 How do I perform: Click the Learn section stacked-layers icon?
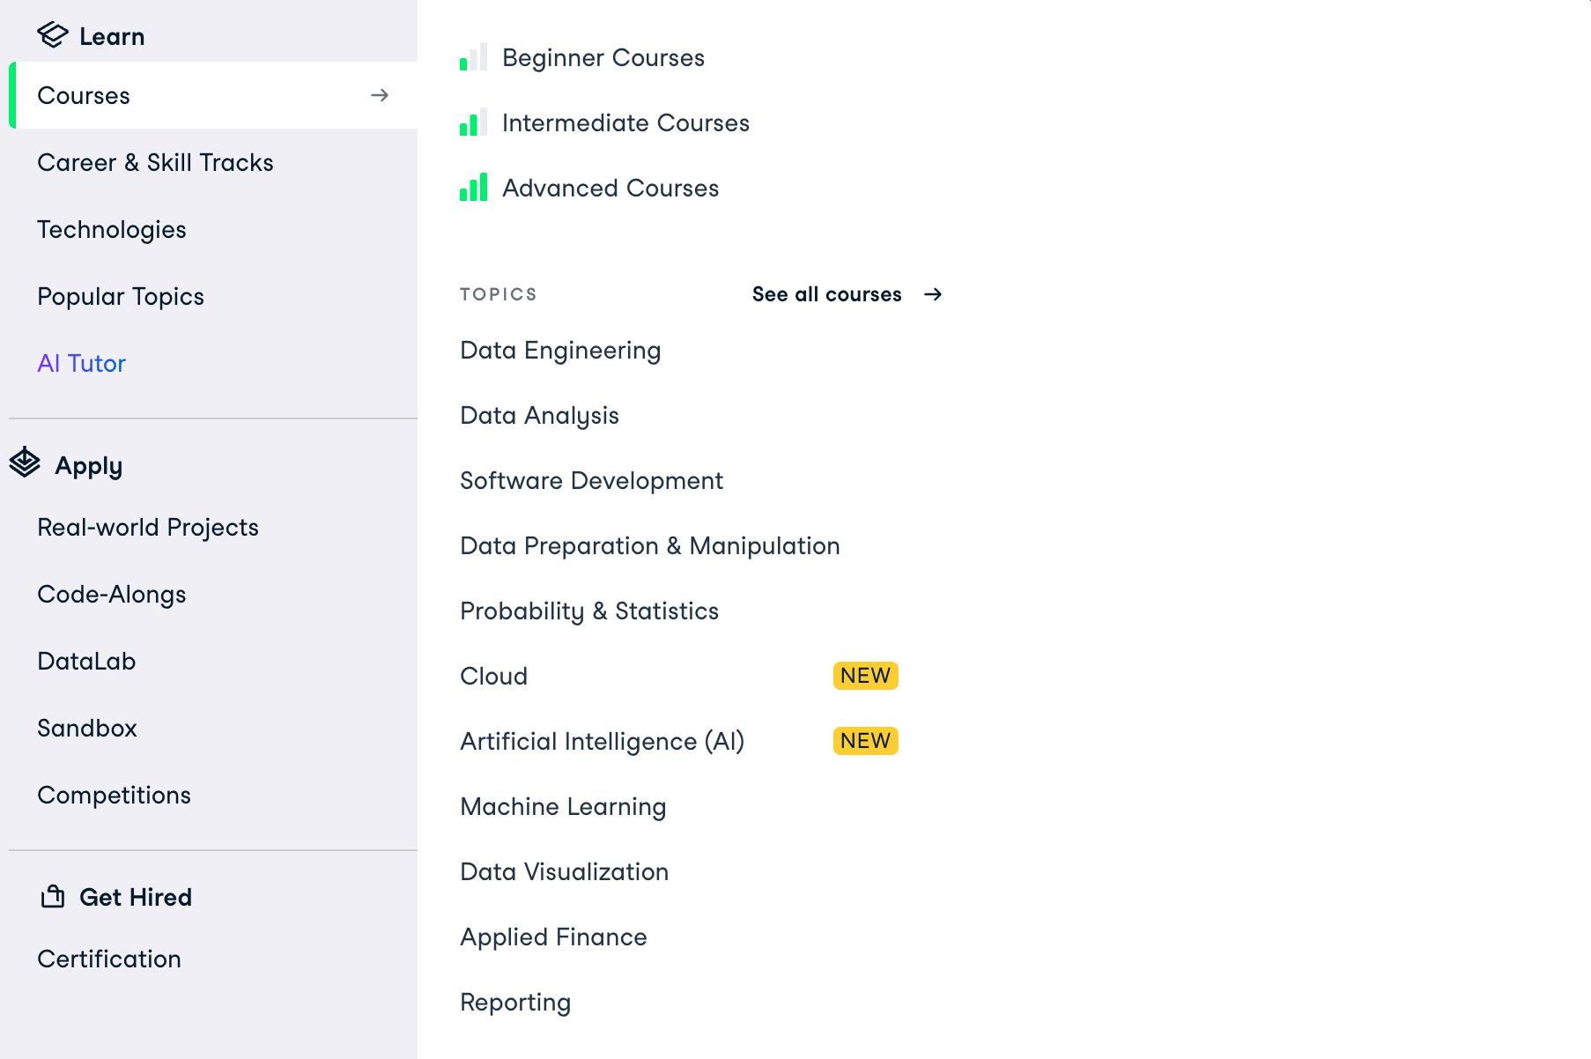[x=53, y=35]
